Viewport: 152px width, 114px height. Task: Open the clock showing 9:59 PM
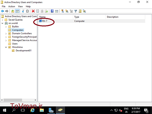click(136, 110)
